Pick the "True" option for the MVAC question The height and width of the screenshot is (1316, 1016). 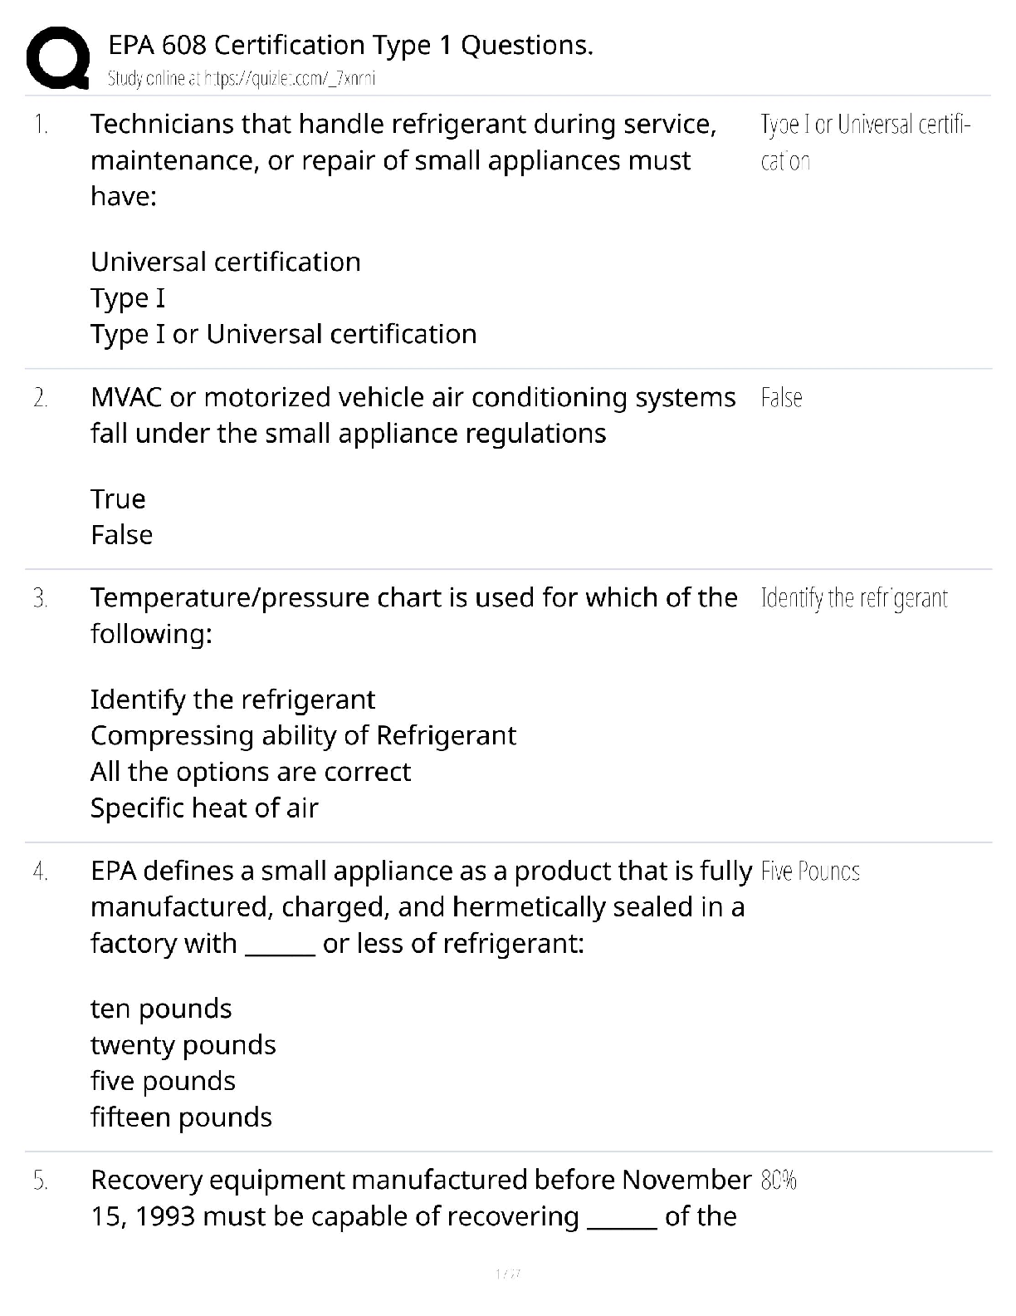(118, 498)
